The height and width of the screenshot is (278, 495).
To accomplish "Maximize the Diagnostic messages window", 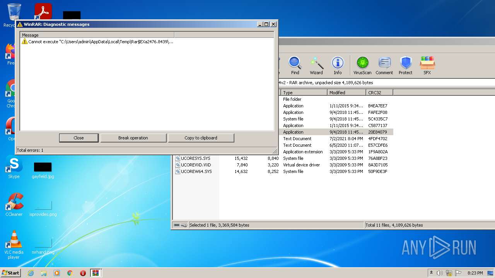I will [x=266, y=24].
